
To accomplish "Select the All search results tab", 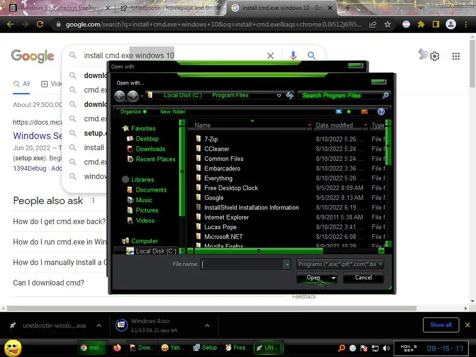I will click(x=21, y=84).
